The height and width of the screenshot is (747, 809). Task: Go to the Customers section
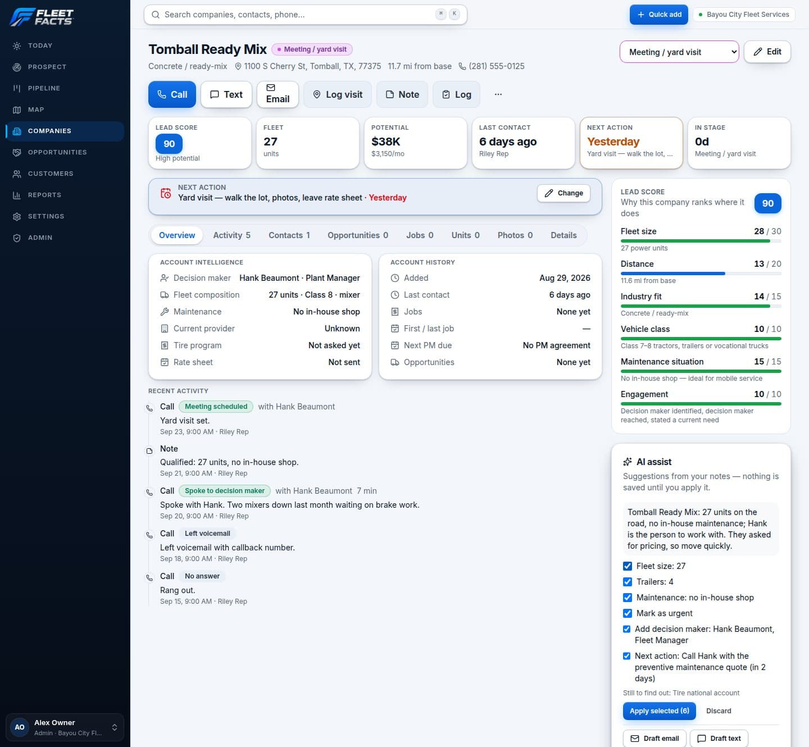click(x=65, y=174)
